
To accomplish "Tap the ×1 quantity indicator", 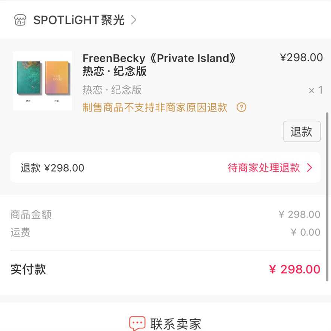I will [315, 90].
